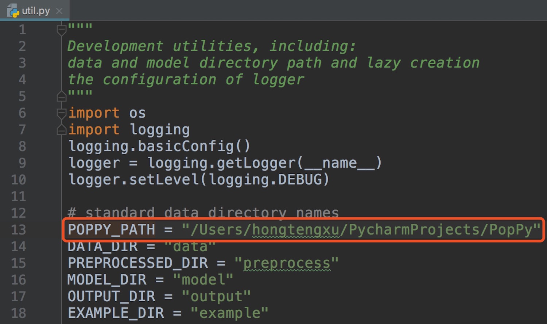Click the text 'the configuration of logger'
This screenshot has height=324, width=547.
[186, 80]
